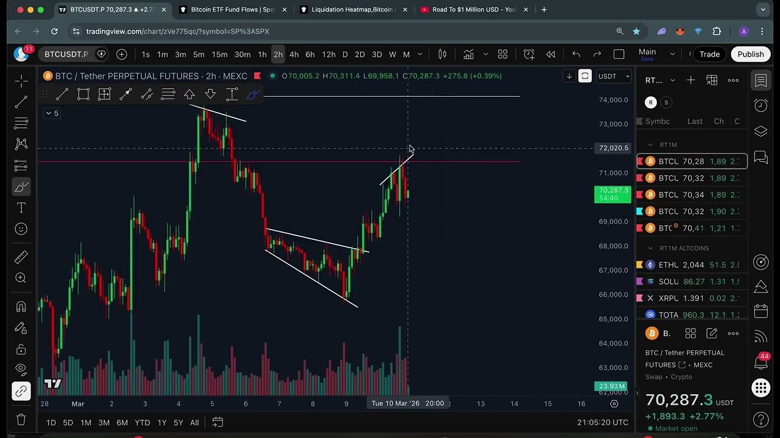Expand the timeframe interval dropdown arrow
The width and height of the screenshot is (780, 438).
coord(419,54)
